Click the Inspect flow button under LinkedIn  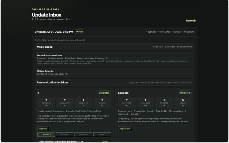(125, 129)
